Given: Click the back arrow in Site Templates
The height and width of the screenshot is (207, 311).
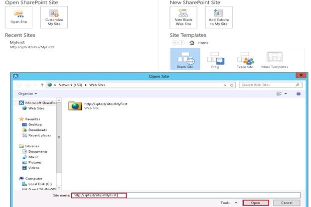Looking at the screenshot, I should point(175,43).
